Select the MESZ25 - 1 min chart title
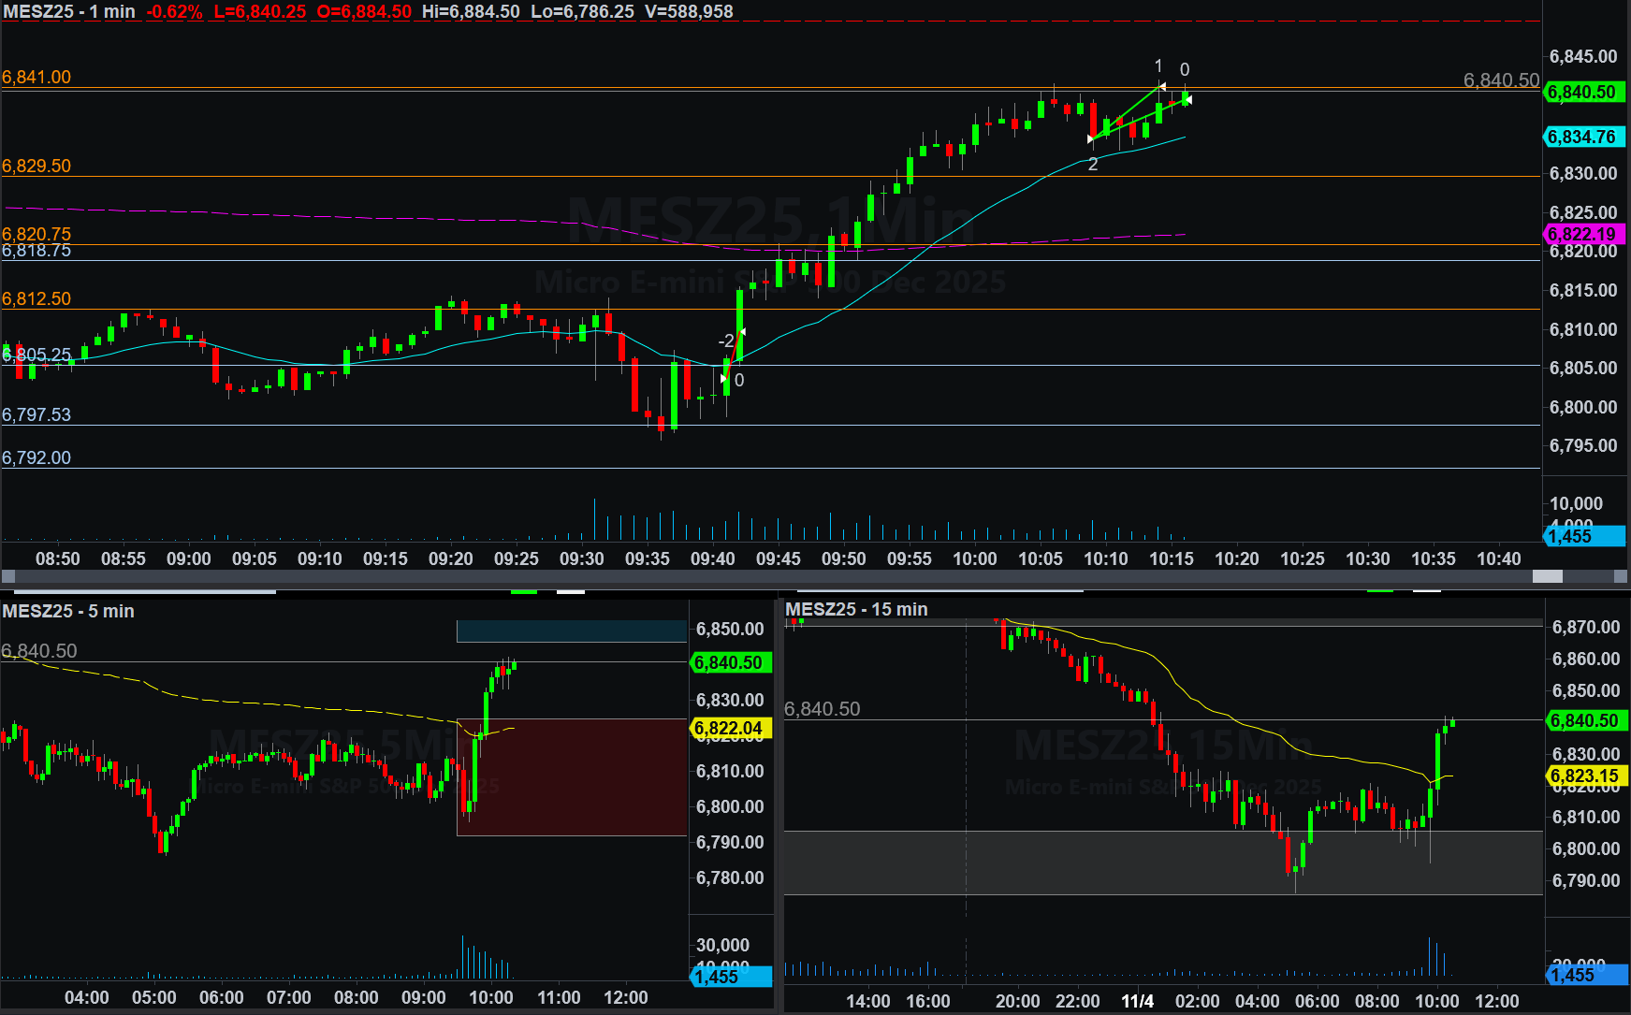The height and width of the screenshot is (1015, 1631). pyautogui.click(x=69, y=12)
